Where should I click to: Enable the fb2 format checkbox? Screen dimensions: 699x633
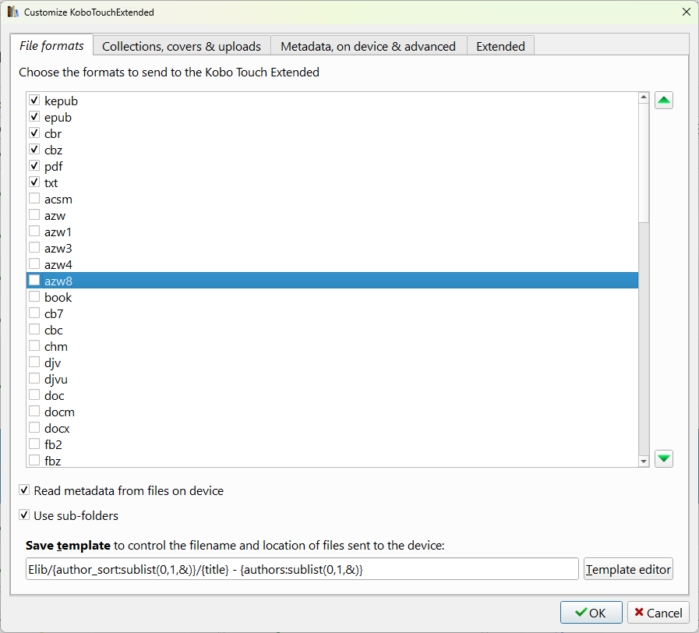pyautogui.click(x=34, y=444)
